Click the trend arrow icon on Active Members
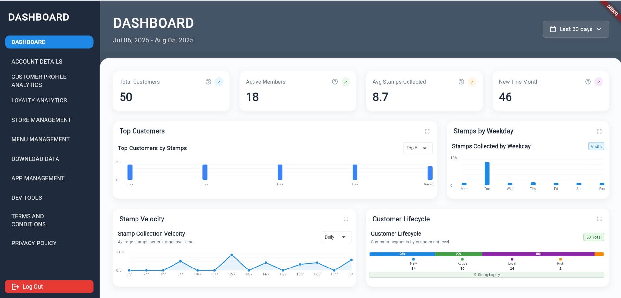The image size is (621, 298). pyautogui.click(x=345, y=82)
